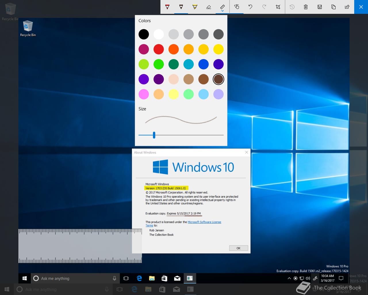The height and width of the screenshot is (295, 368).
Task: Click OK in About Windows dialog
Action: [238, 248]
